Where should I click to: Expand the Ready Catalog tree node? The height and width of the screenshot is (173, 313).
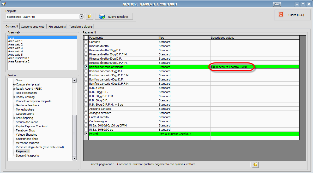coord(14,97)
